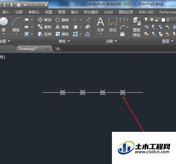Open the 插入 ribbon tab

6,12
